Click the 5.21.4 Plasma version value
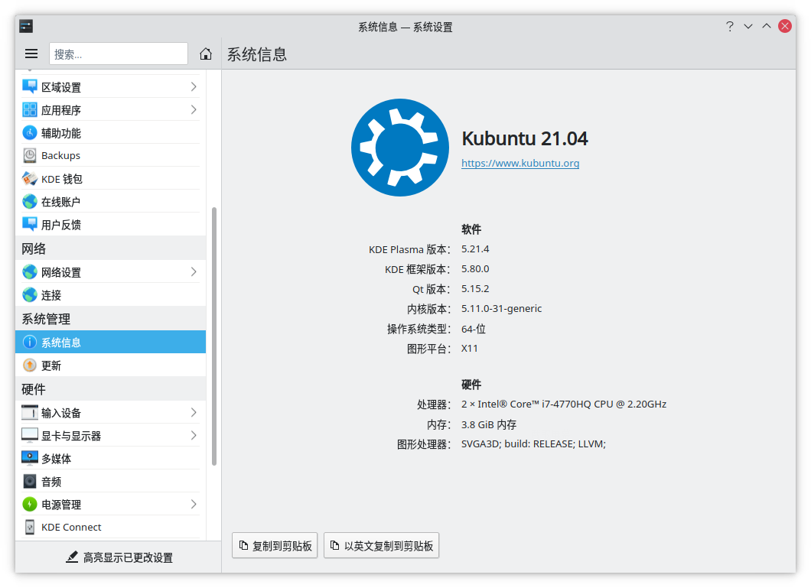Screen dimensions: 811x588 [475, 249]
